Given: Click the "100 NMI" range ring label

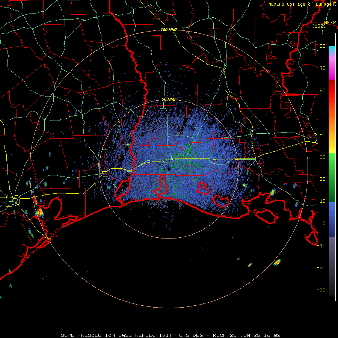Looking at the screenshot, I should click(169, 30).
